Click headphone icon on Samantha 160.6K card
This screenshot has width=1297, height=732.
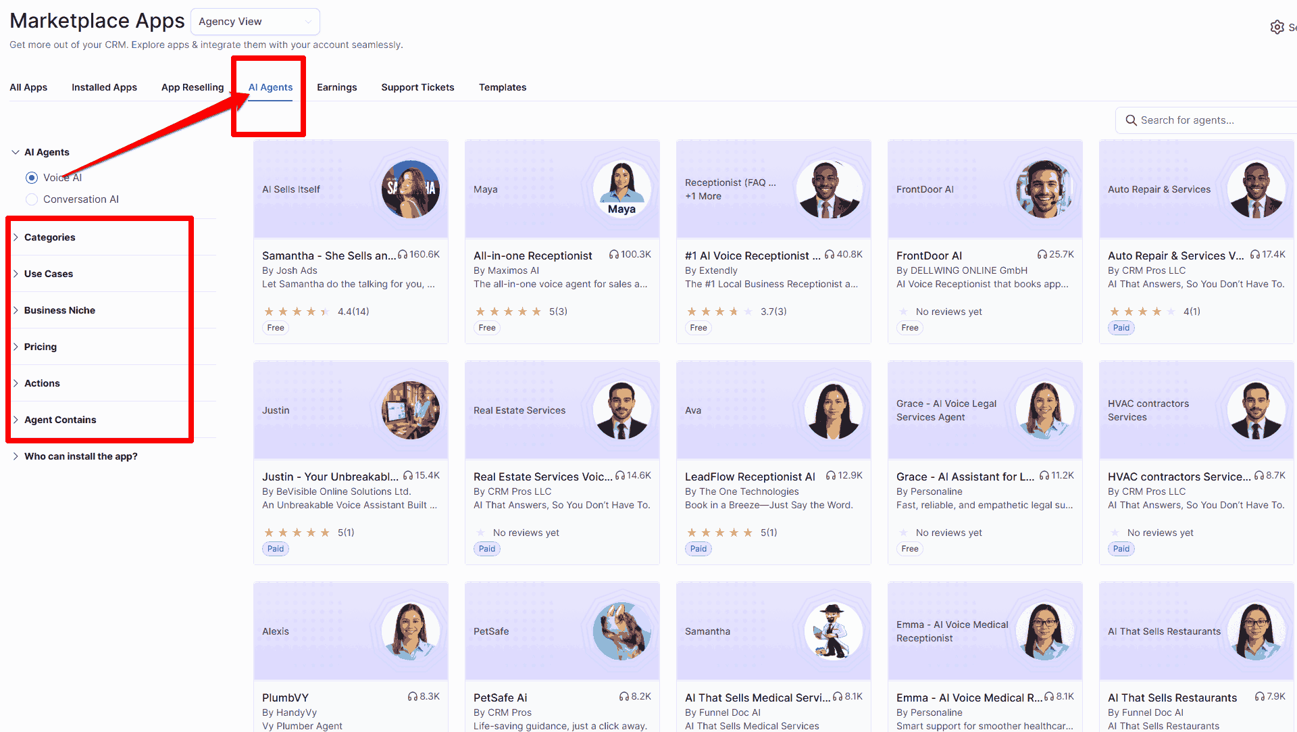[403, 255]
